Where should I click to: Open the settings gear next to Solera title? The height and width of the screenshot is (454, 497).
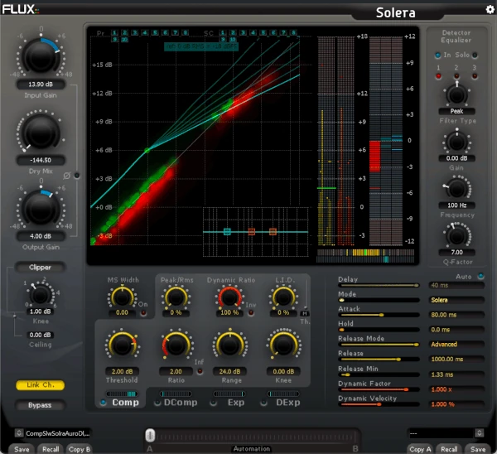pos(490,9)
